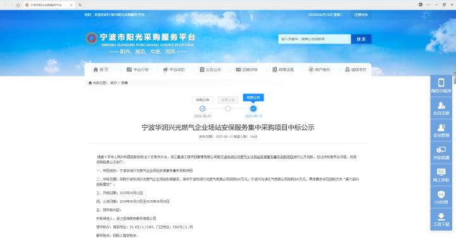Click the browser refresh icon

pyautogui.click(x=18, y=5)
